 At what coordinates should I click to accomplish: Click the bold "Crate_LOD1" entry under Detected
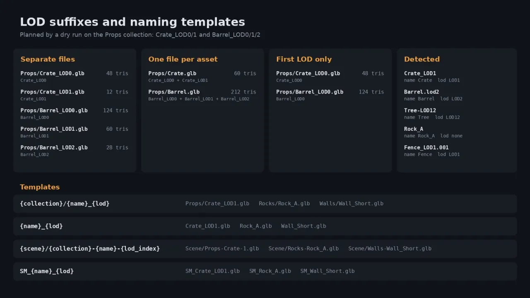click(x=420, y=73)
